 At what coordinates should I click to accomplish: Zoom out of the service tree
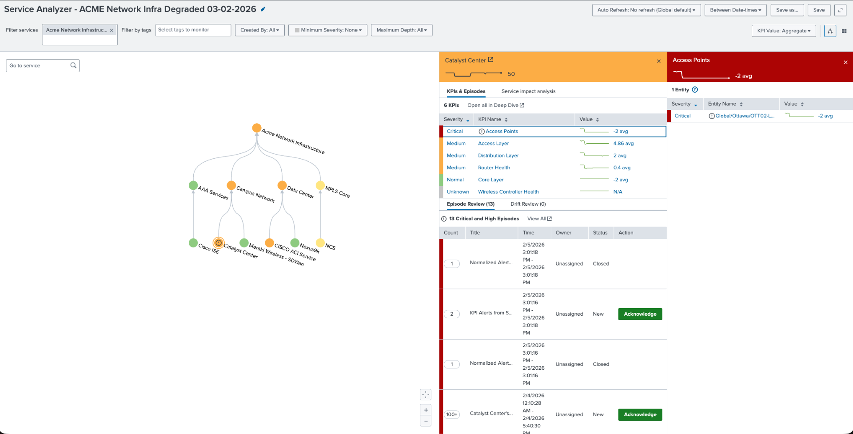pyautogui.click(x=426, y=421)
